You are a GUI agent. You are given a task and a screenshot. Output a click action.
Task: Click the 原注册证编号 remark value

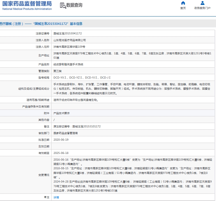(77, 126)
